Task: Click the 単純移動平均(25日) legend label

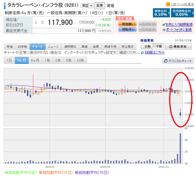Action: point(56,173)
